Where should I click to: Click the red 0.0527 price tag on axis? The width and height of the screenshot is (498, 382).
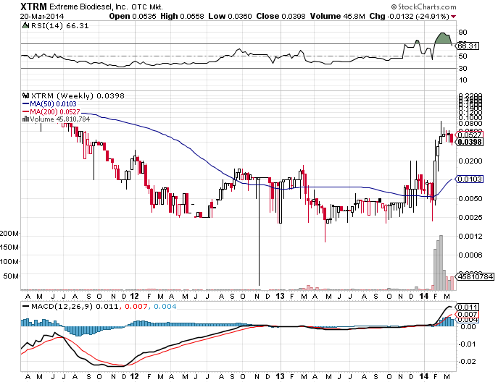point(470,135)
